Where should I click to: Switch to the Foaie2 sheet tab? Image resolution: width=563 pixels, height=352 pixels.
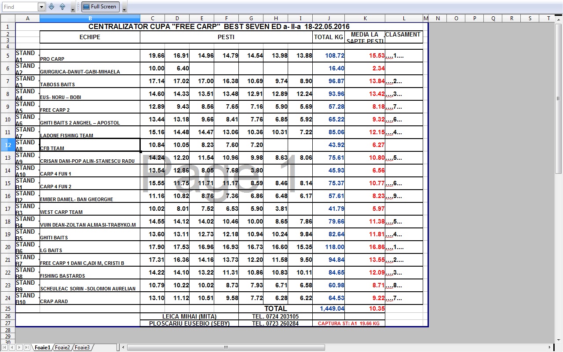click(x=62, y=348)
